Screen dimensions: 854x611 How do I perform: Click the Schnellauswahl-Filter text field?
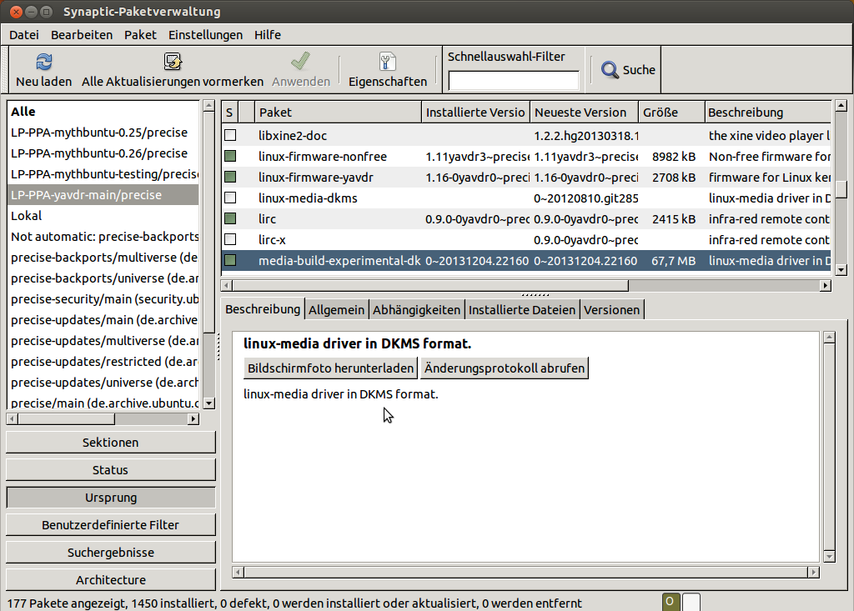click(513, 81)
